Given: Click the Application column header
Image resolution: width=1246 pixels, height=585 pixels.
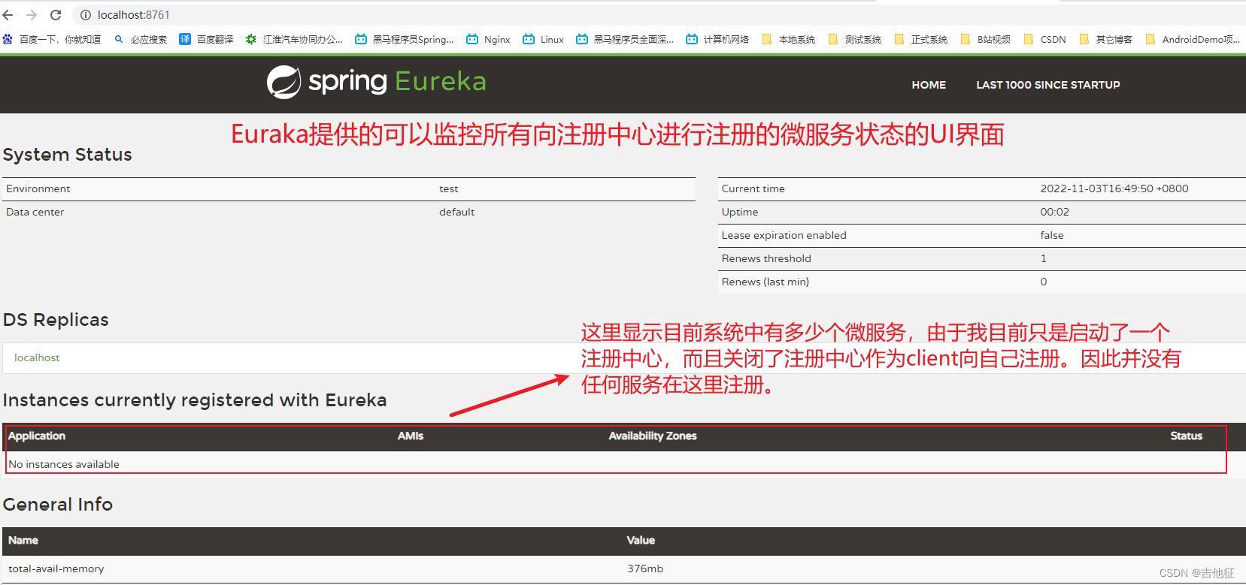Looking at the screenshot, I should (x=37, y=436).
